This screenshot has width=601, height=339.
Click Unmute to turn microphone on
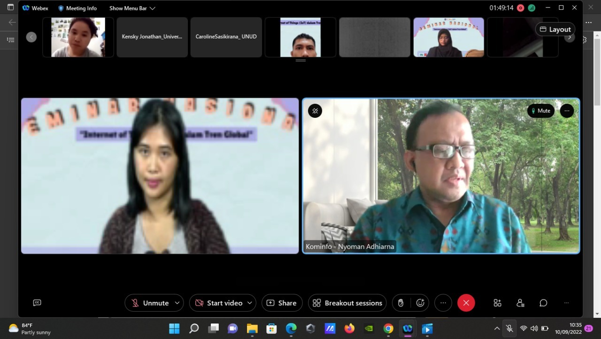[150, 303]
